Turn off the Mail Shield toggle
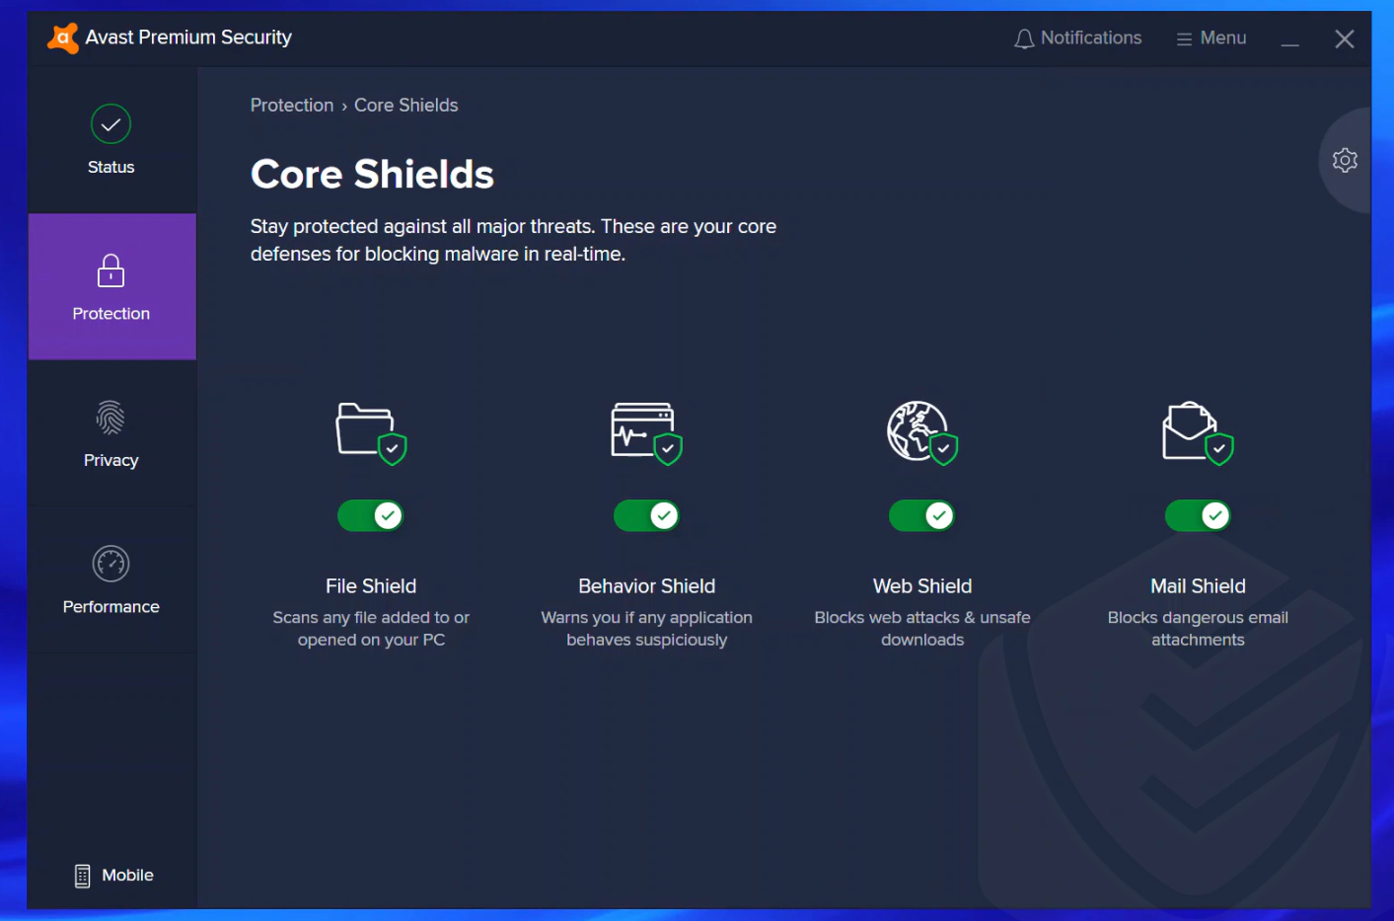1394x921 pixels. pyautogui.click(x=1198, y=515)
